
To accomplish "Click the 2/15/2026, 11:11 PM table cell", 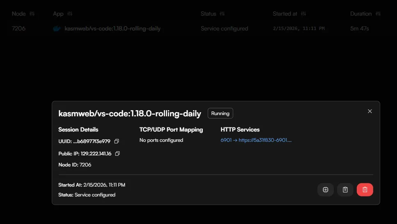I will click(x=298, y=28).
